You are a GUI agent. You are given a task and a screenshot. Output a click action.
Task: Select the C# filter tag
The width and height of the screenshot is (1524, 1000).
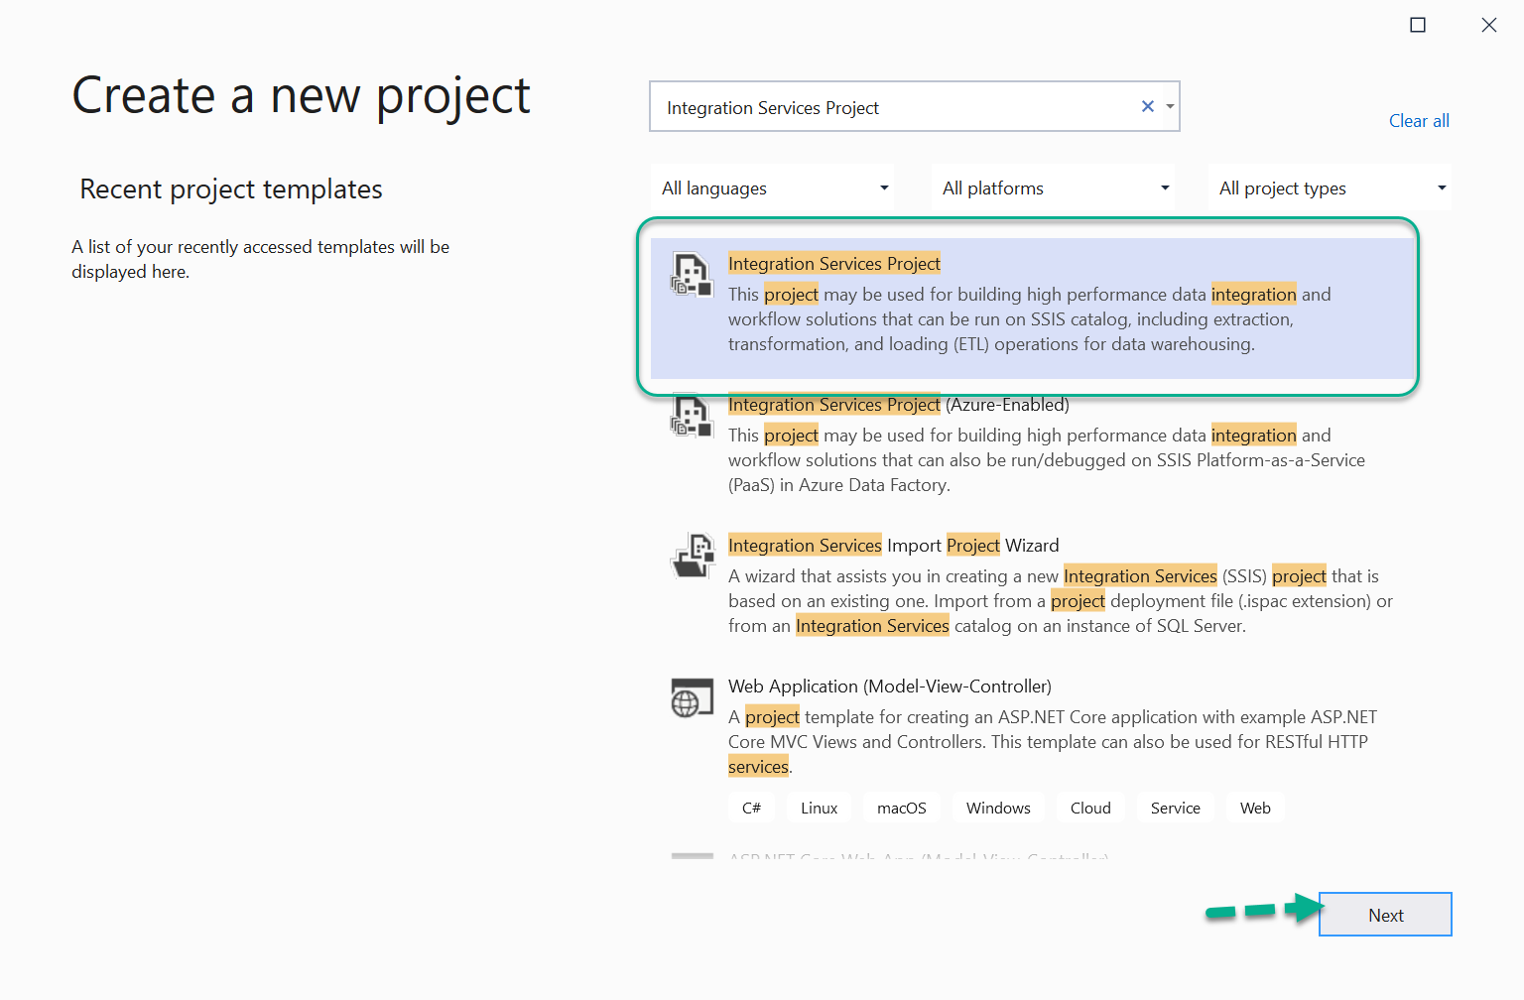[751, 808]
